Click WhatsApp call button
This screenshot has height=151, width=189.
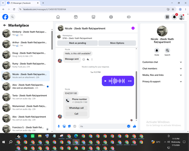coord(76,108)
